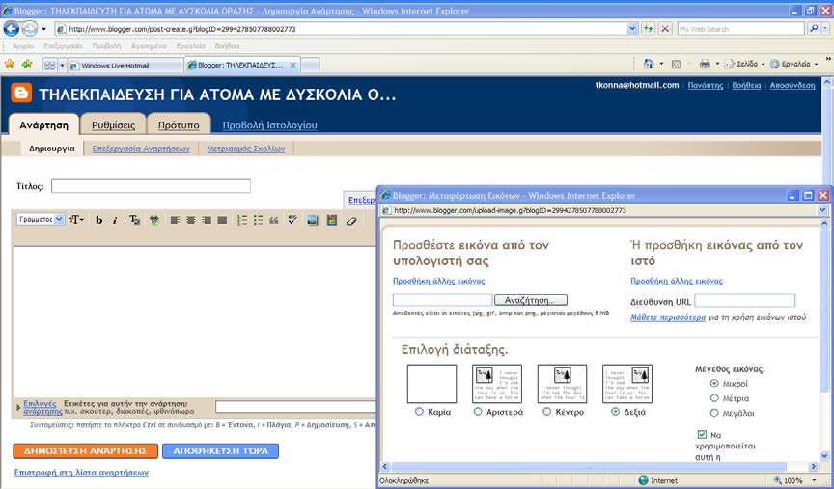Align text left in the editor
The image size is (834, 489).
click(x=175, y=220)
